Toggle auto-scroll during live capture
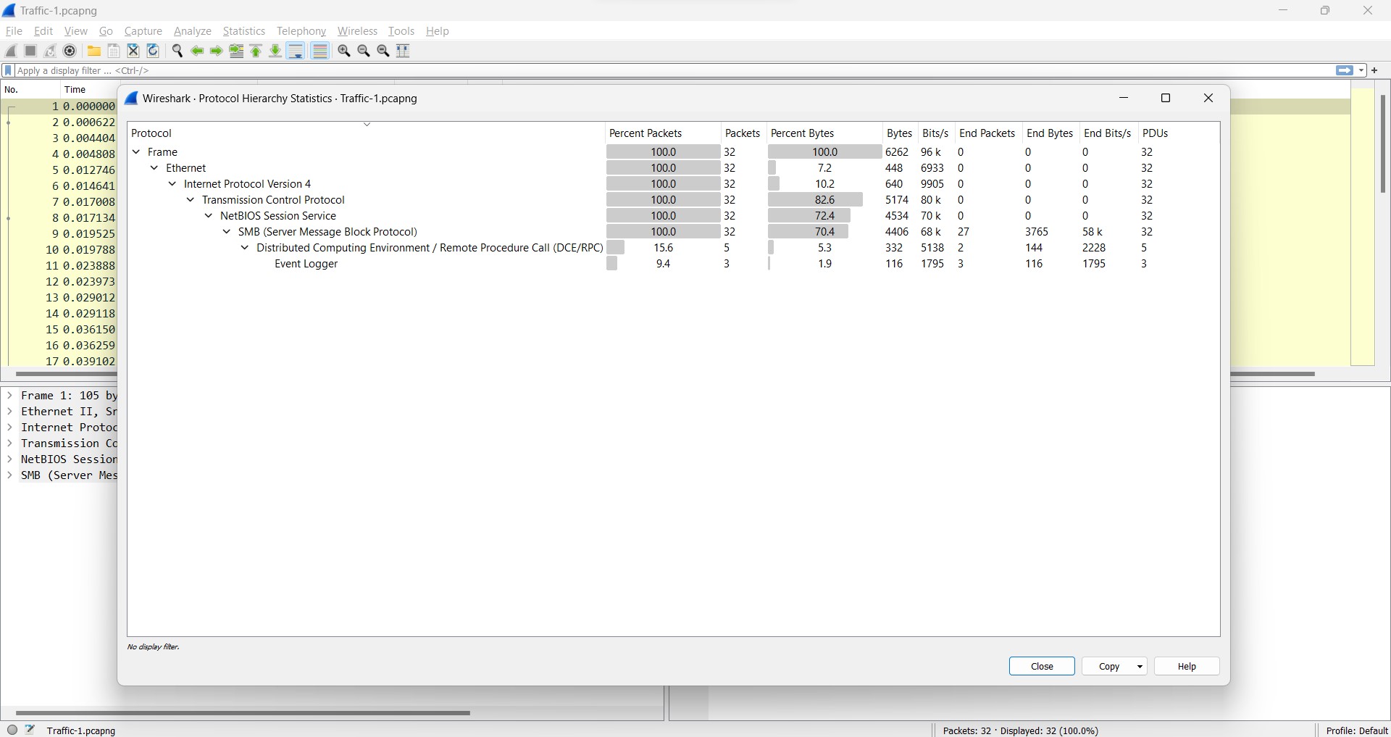The width and height of the screenshot is (1391, 737). (296, 51)
